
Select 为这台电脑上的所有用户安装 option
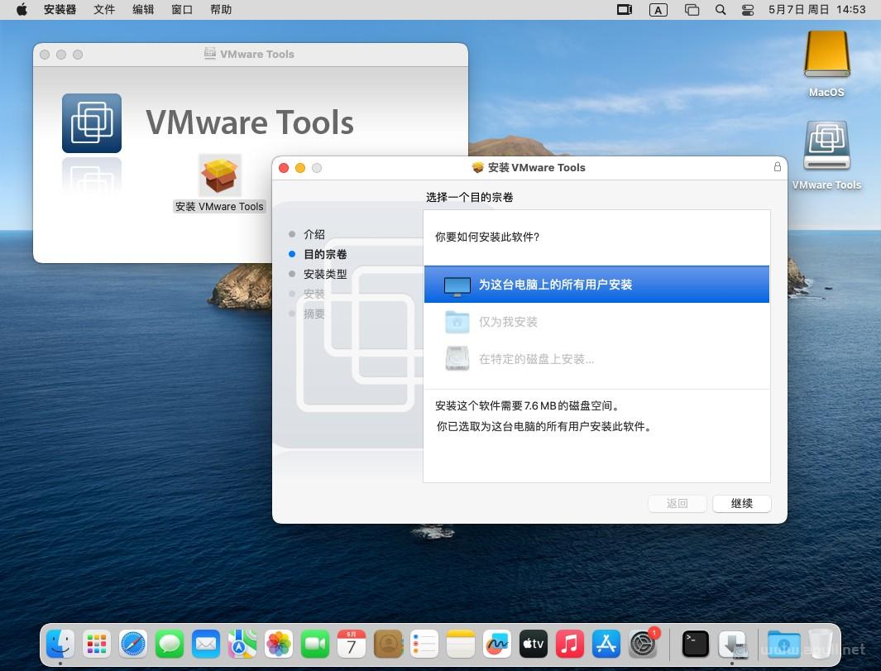click(x=596, y=285)
